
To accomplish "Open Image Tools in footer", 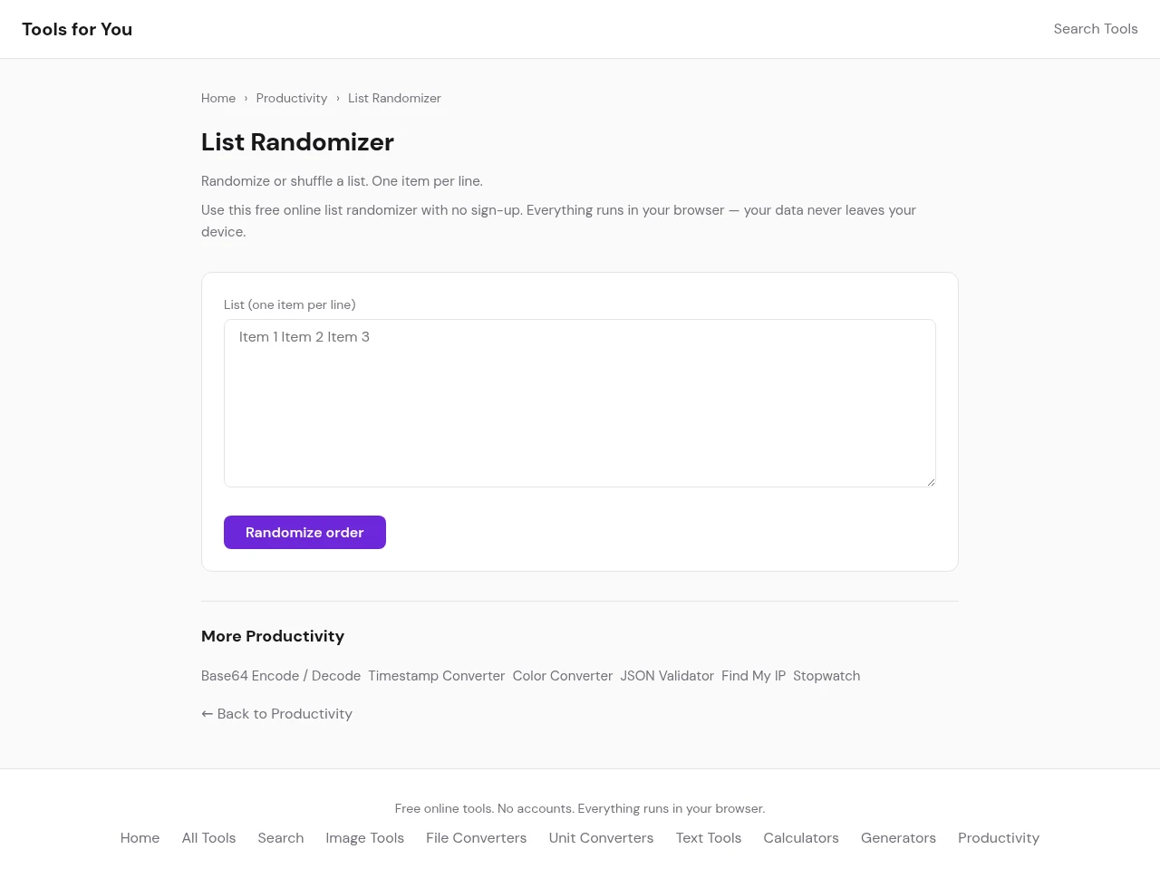I will point(364,838).
